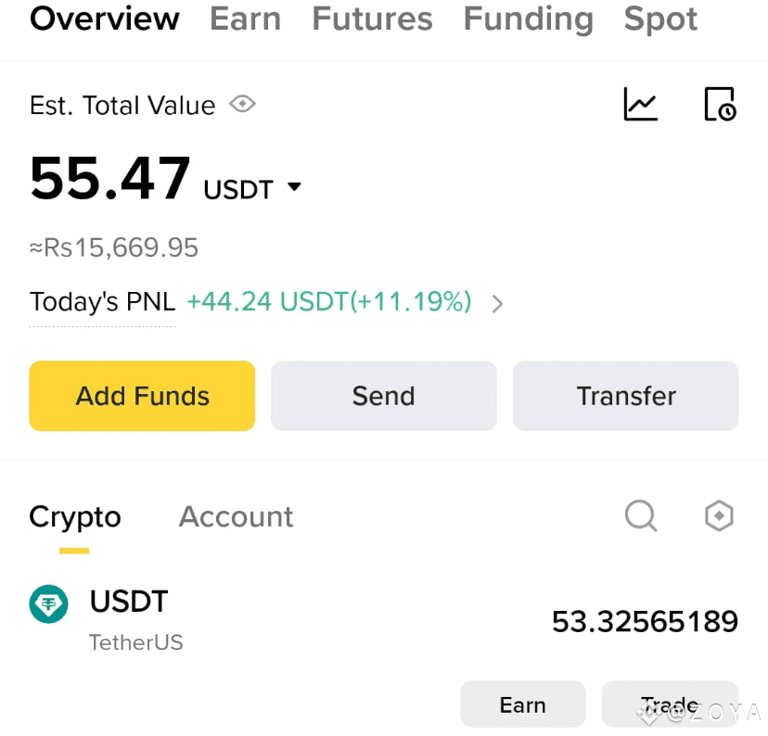Open the portfolio chart analysis icon
Image resolution: width=768 pixels, height=736 pixels.
[640, 104]
